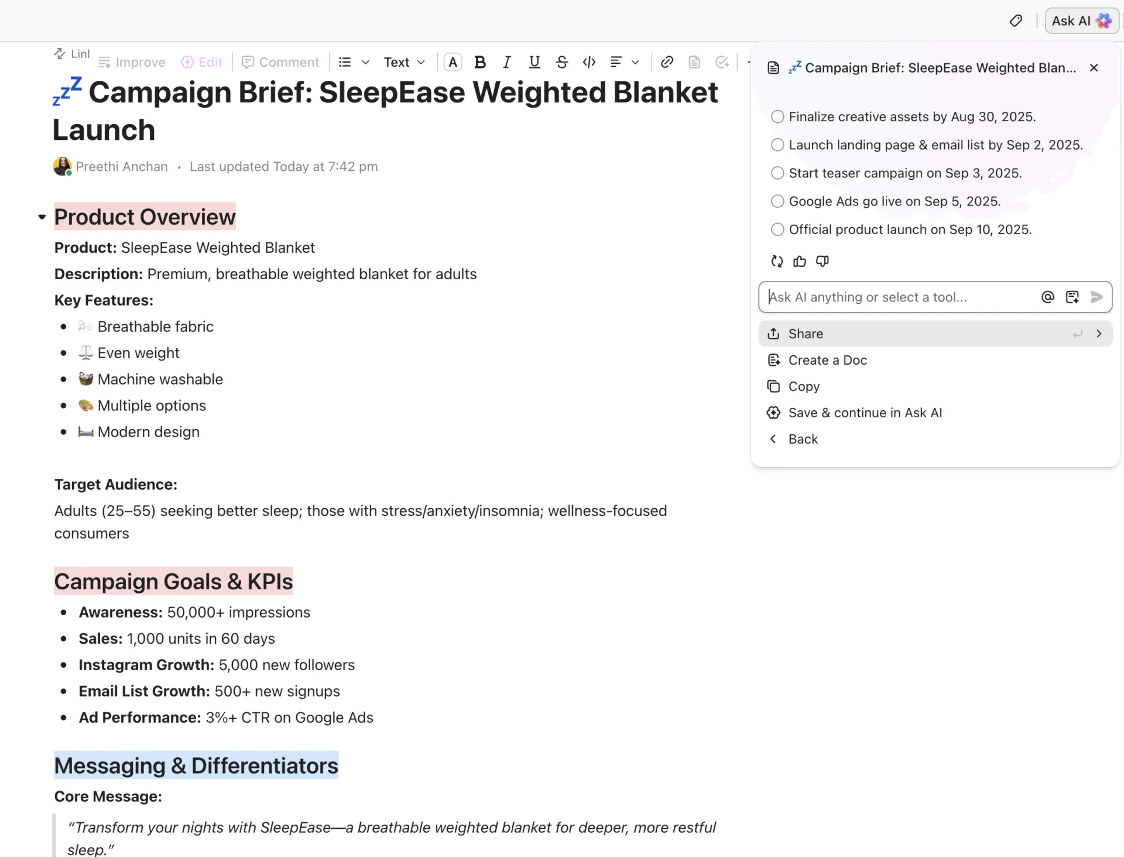This screenshot has width=1124, height=858.
Task: Apply strikethrough formatting
Action: 562,62
